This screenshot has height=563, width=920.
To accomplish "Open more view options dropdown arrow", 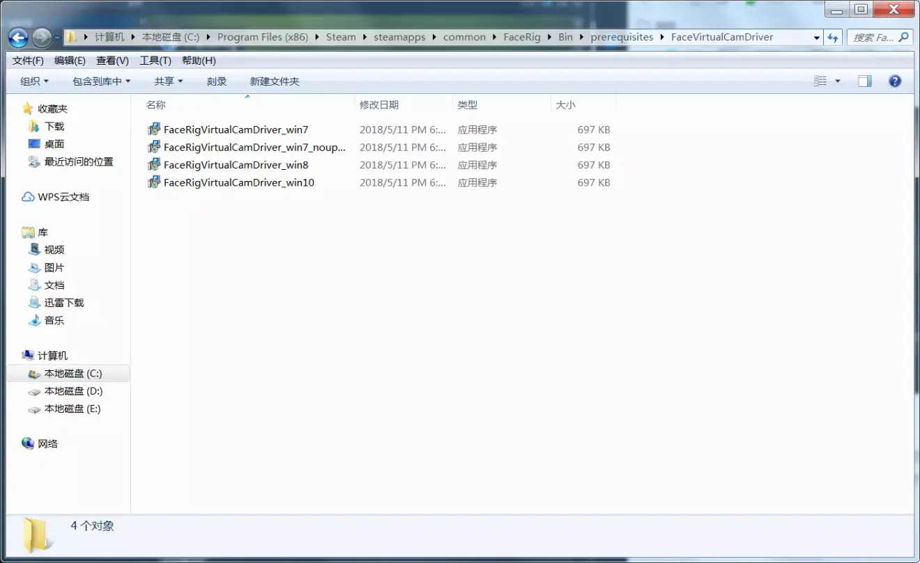I will coord(838,81).
